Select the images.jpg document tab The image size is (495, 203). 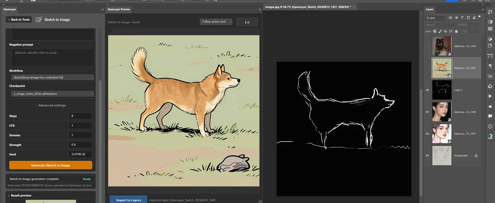coord(308,7)
